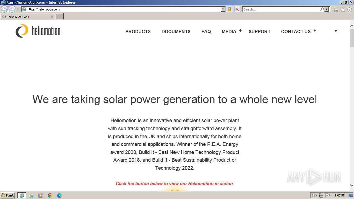Click the Internet Explorer taskbar icon
The width and height of the screenshot is (354, 199).
tap(22, 195)
